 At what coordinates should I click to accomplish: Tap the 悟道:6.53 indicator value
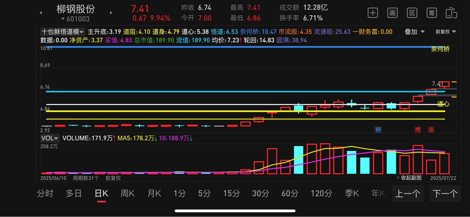[x=224, y=32]
